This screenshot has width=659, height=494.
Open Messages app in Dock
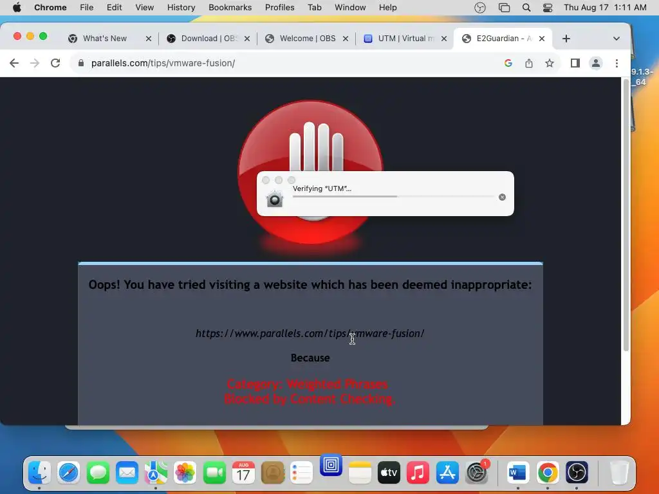98,473
